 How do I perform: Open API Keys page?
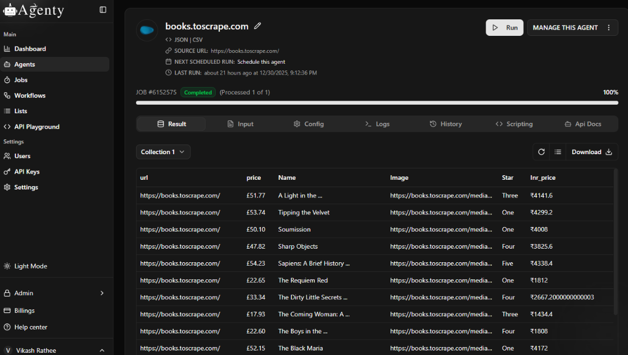tap(27, 172)
